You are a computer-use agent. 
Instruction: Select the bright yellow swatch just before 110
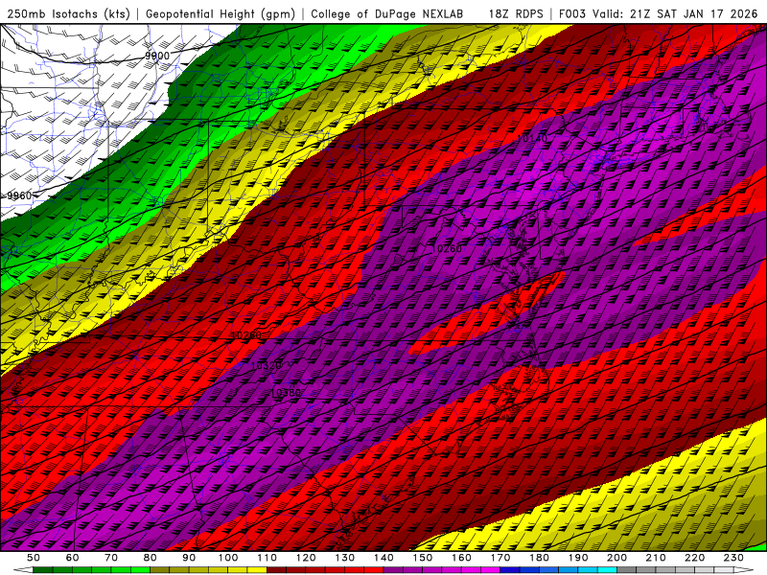pos(257,570)
